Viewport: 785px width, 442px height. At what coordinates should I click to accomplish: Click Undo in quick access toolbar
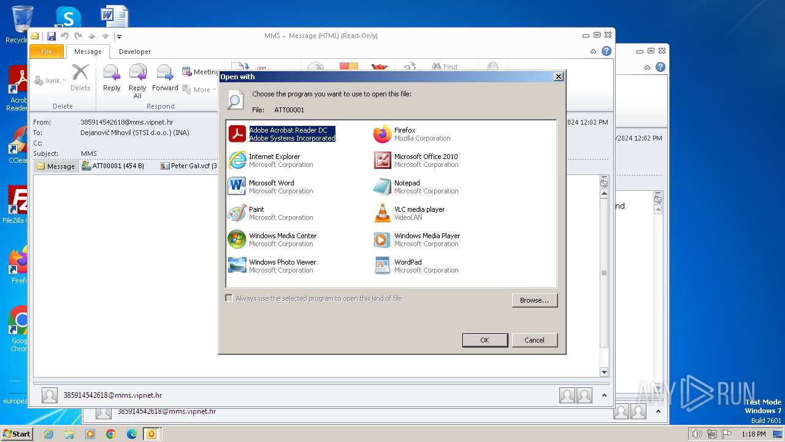click(x=65, y=36)
